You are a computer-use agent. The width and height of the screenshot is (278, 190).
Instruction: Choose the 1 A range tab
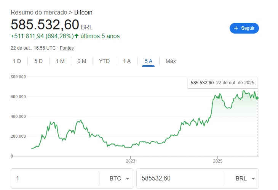coord(127,61)
